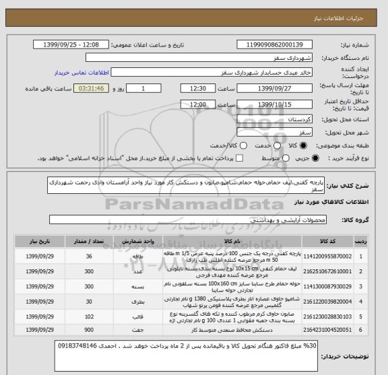Screen dimensions: 388x375
Task: Click the دستکش محافظ صنعتی product name
Action: click(232, 330)
